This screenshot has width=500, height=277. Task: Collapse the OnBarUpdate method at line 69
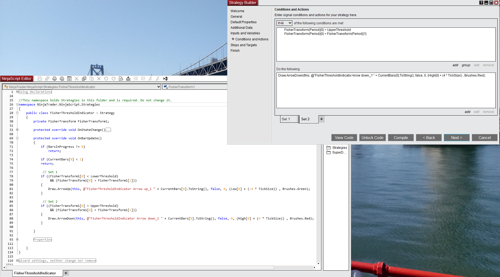pyautogui.click(x=17, y=138)
